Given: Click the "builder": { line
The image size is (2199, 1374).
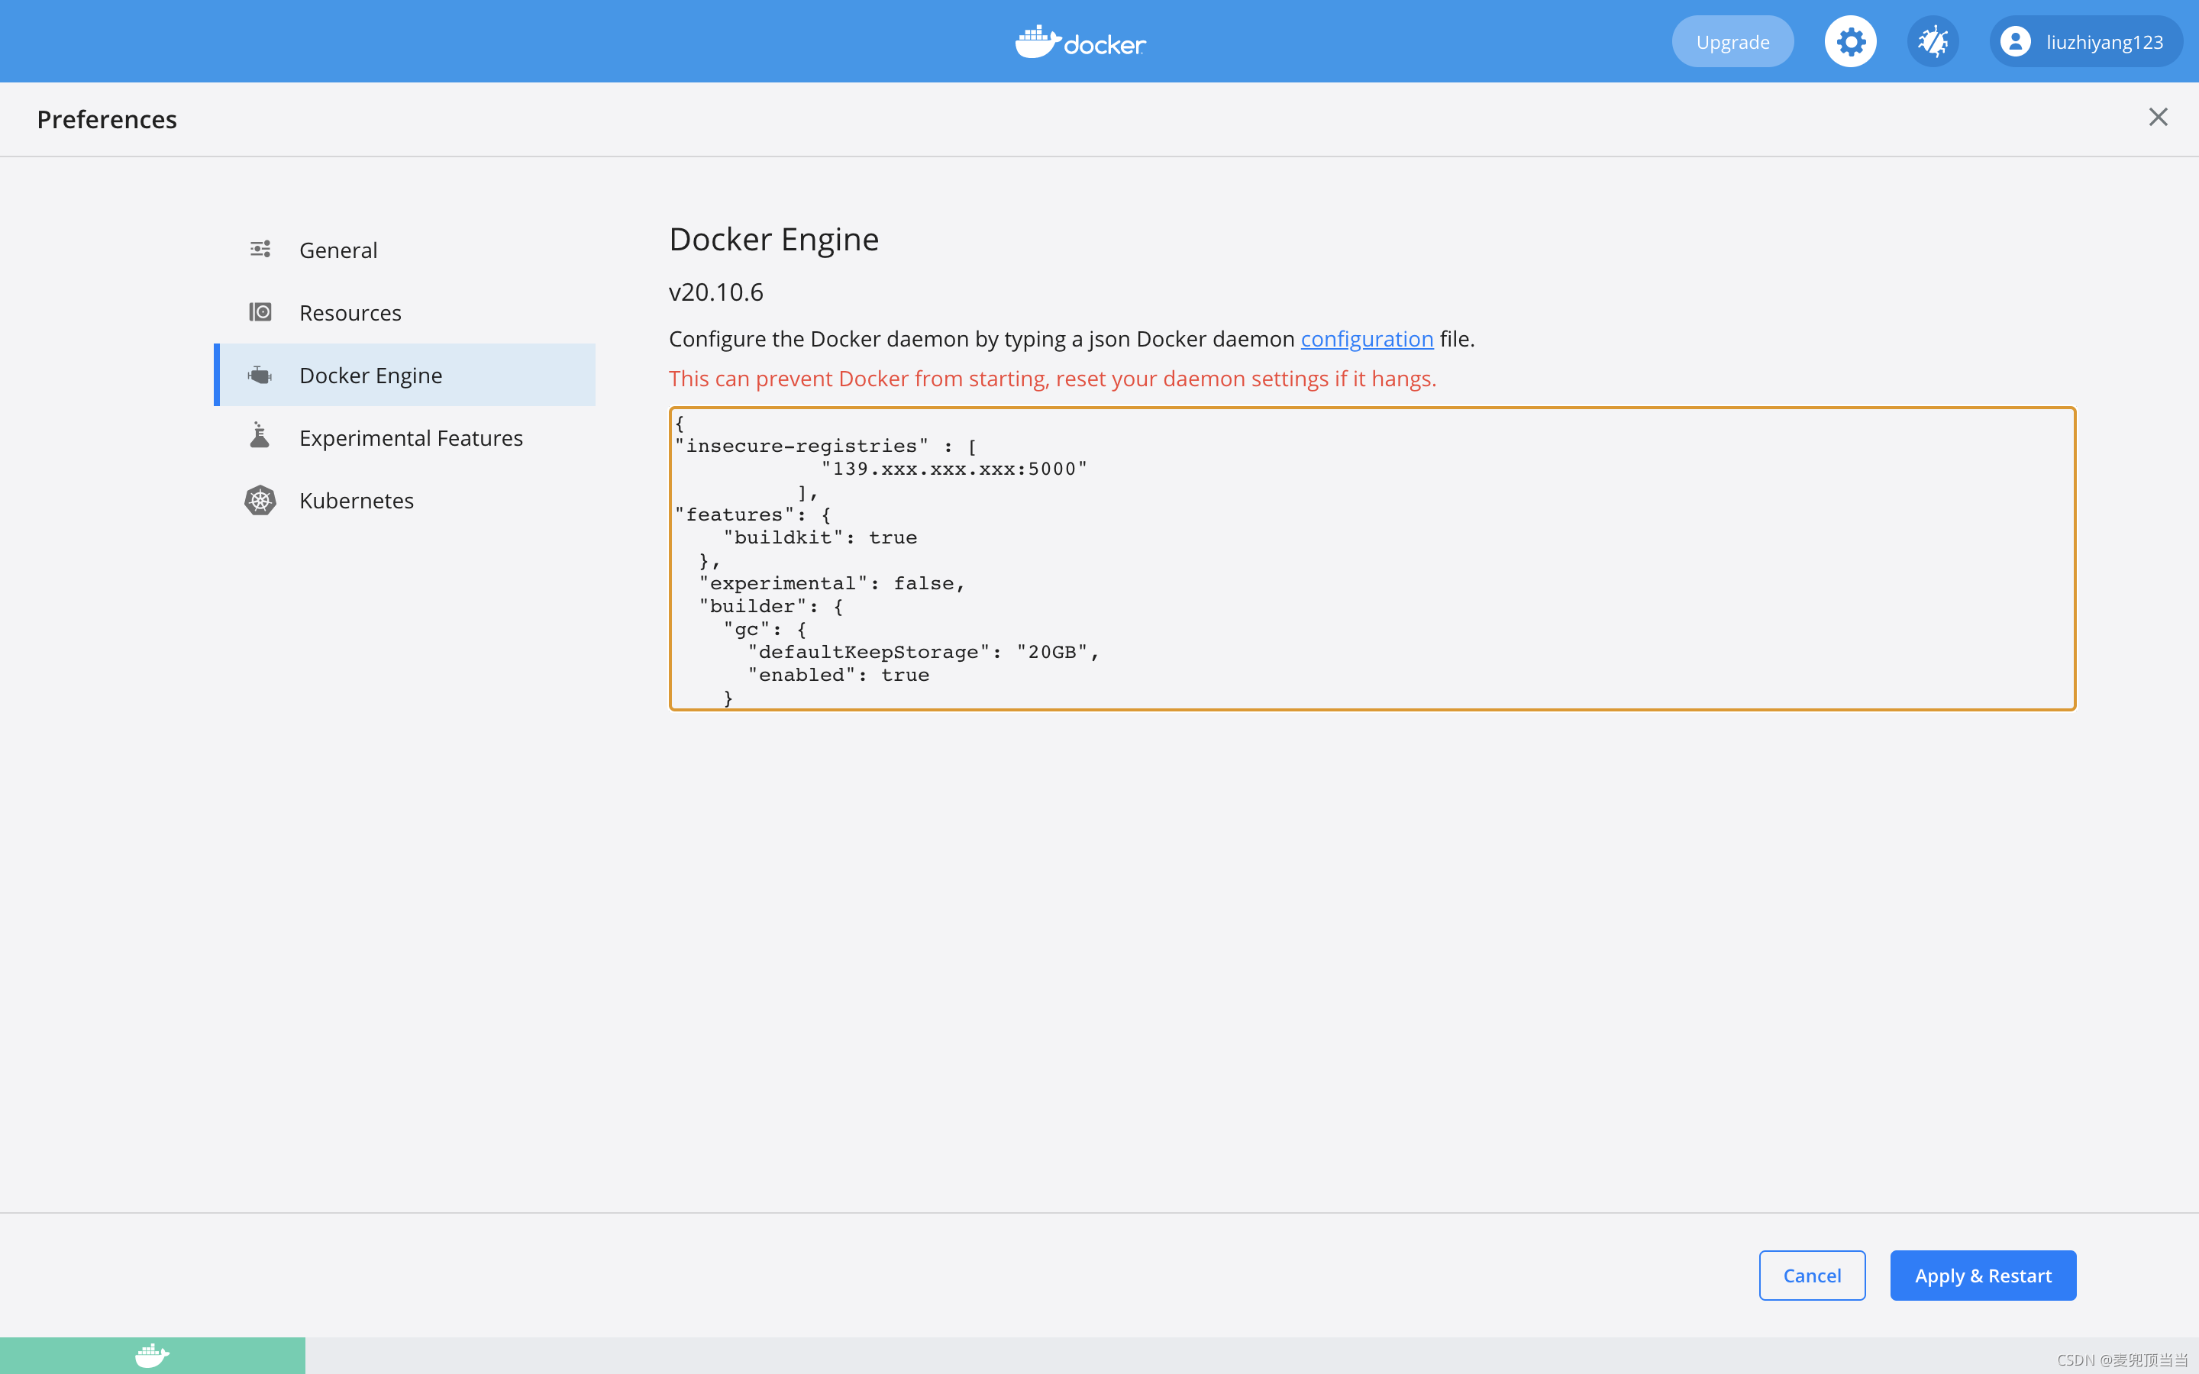Looking at the screenshot, I should click(771, 606).
